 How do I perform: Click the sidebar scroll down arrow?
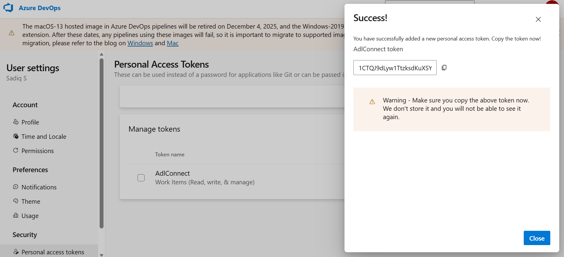[x=101, y=255]
